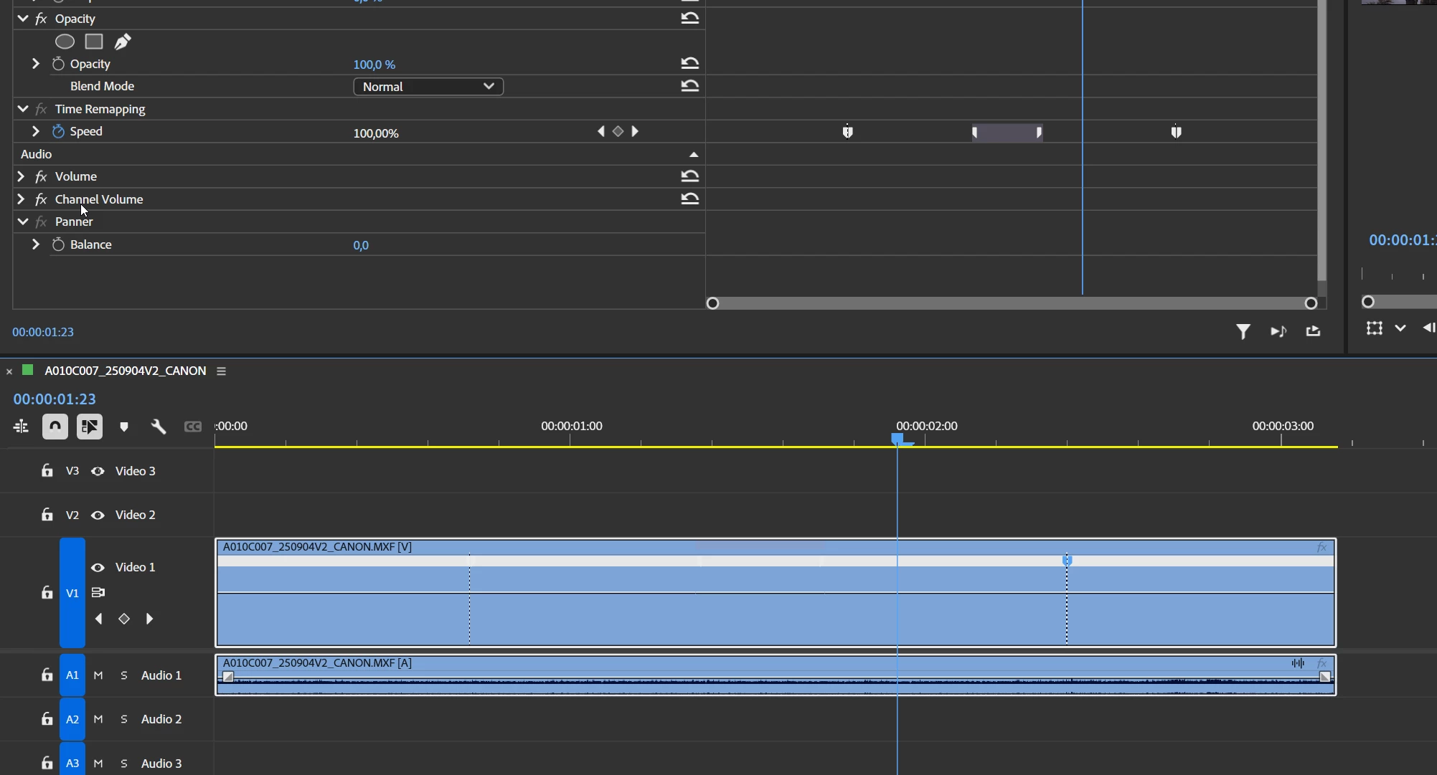
Task: Click export frame icon in Effect Controls
Action: coord(1313,331)
